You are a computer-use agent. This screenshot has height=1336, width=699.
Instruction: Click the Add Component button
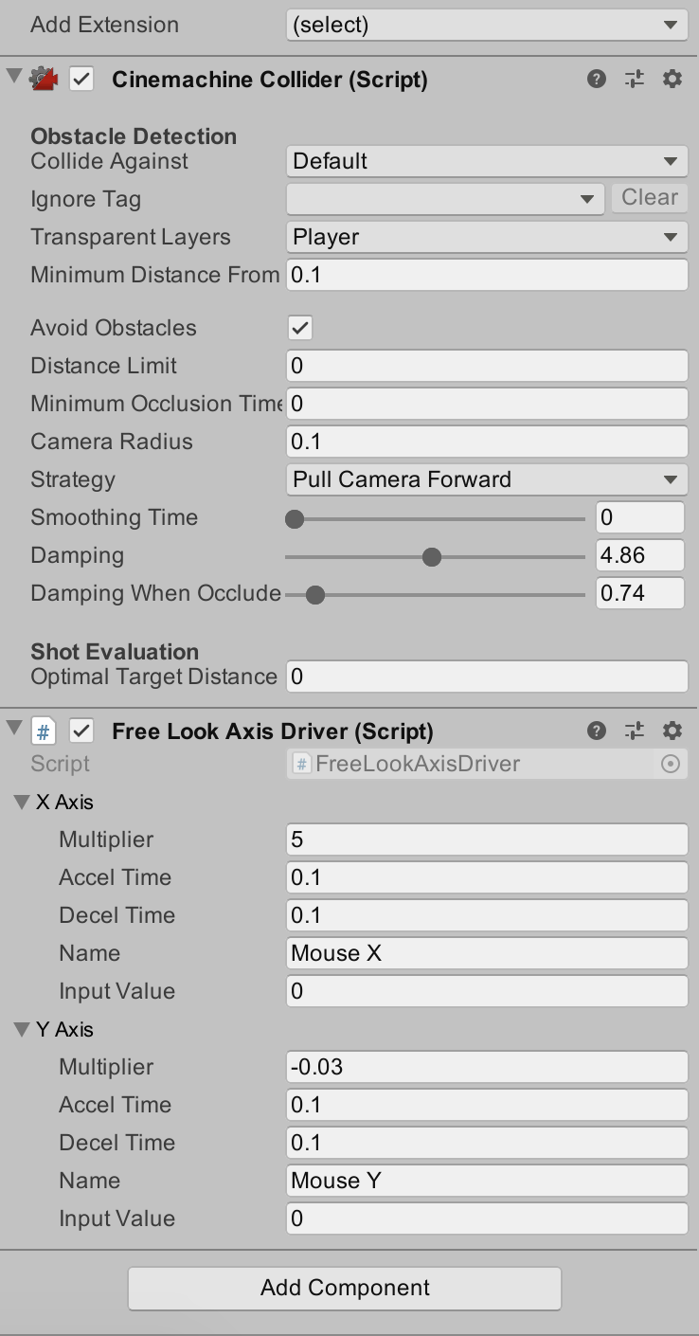click(345, 1288)
